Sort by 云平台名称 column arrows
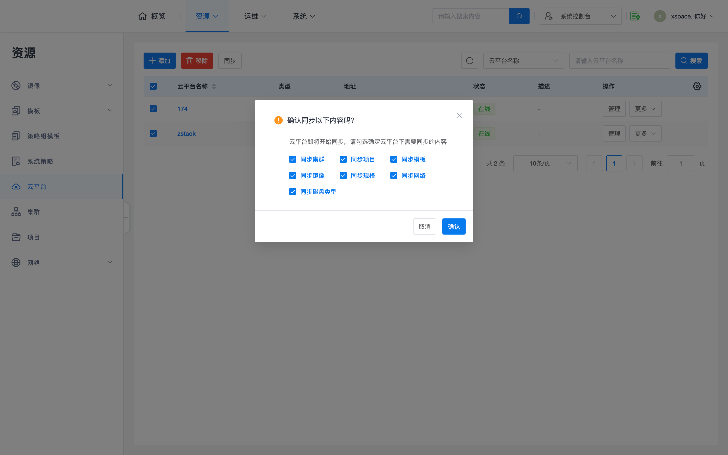The image size is (728, 455). click(x=214, y=86)
